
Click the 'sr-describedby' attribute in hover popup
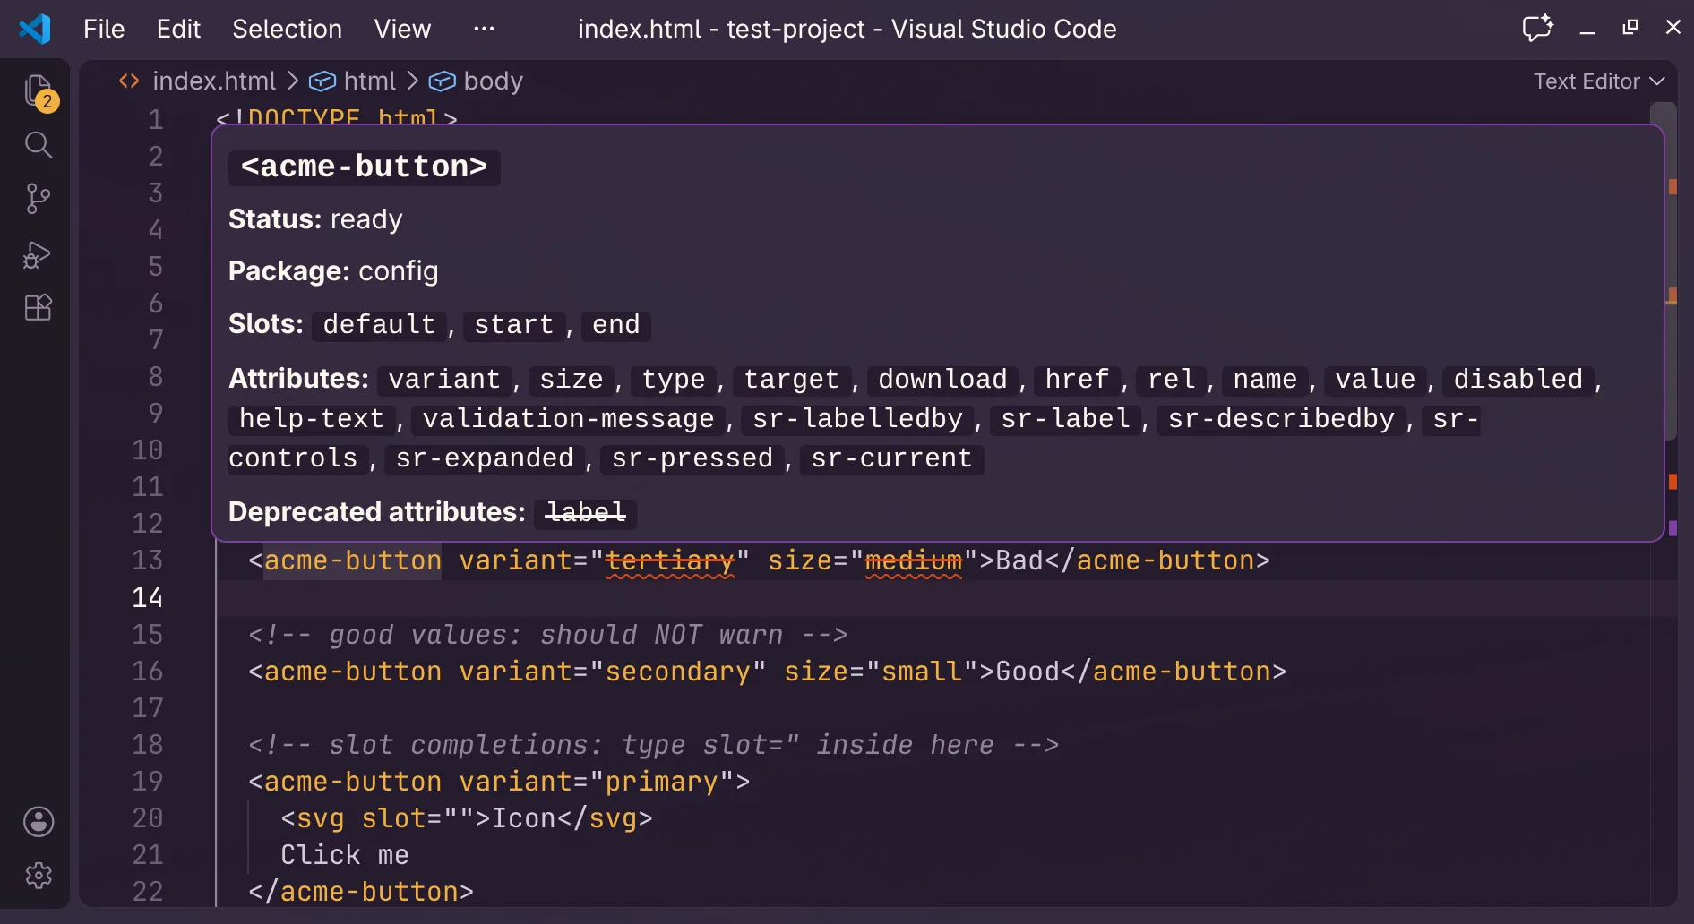coord(1282,419)
